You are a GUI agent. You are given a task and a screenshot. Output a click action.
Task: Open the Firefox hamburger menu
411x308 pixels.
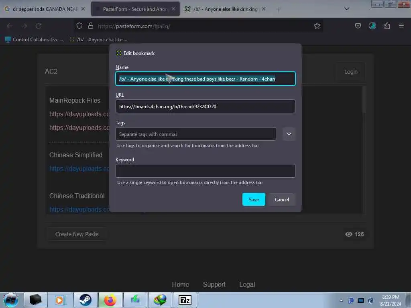[401, 26]
